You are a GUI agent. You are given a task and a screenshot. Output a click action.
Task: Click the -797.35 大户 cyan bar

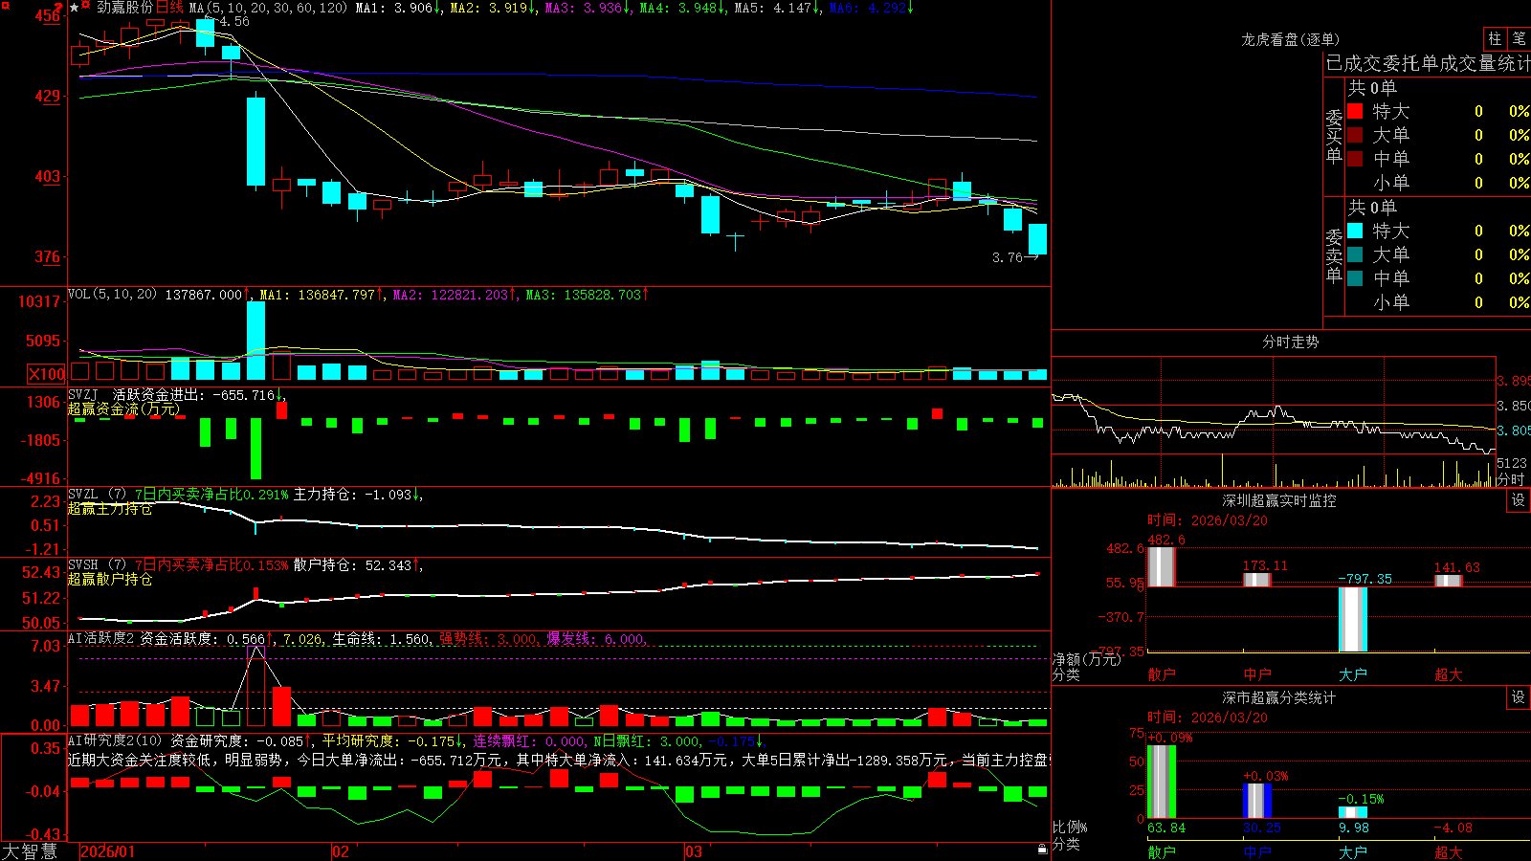point(1352,619)
